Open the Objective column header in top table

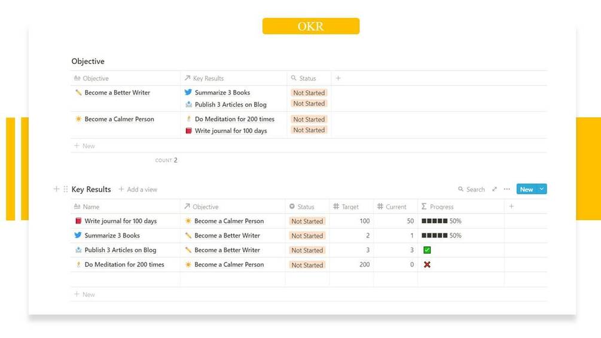[x=126, y=78]
